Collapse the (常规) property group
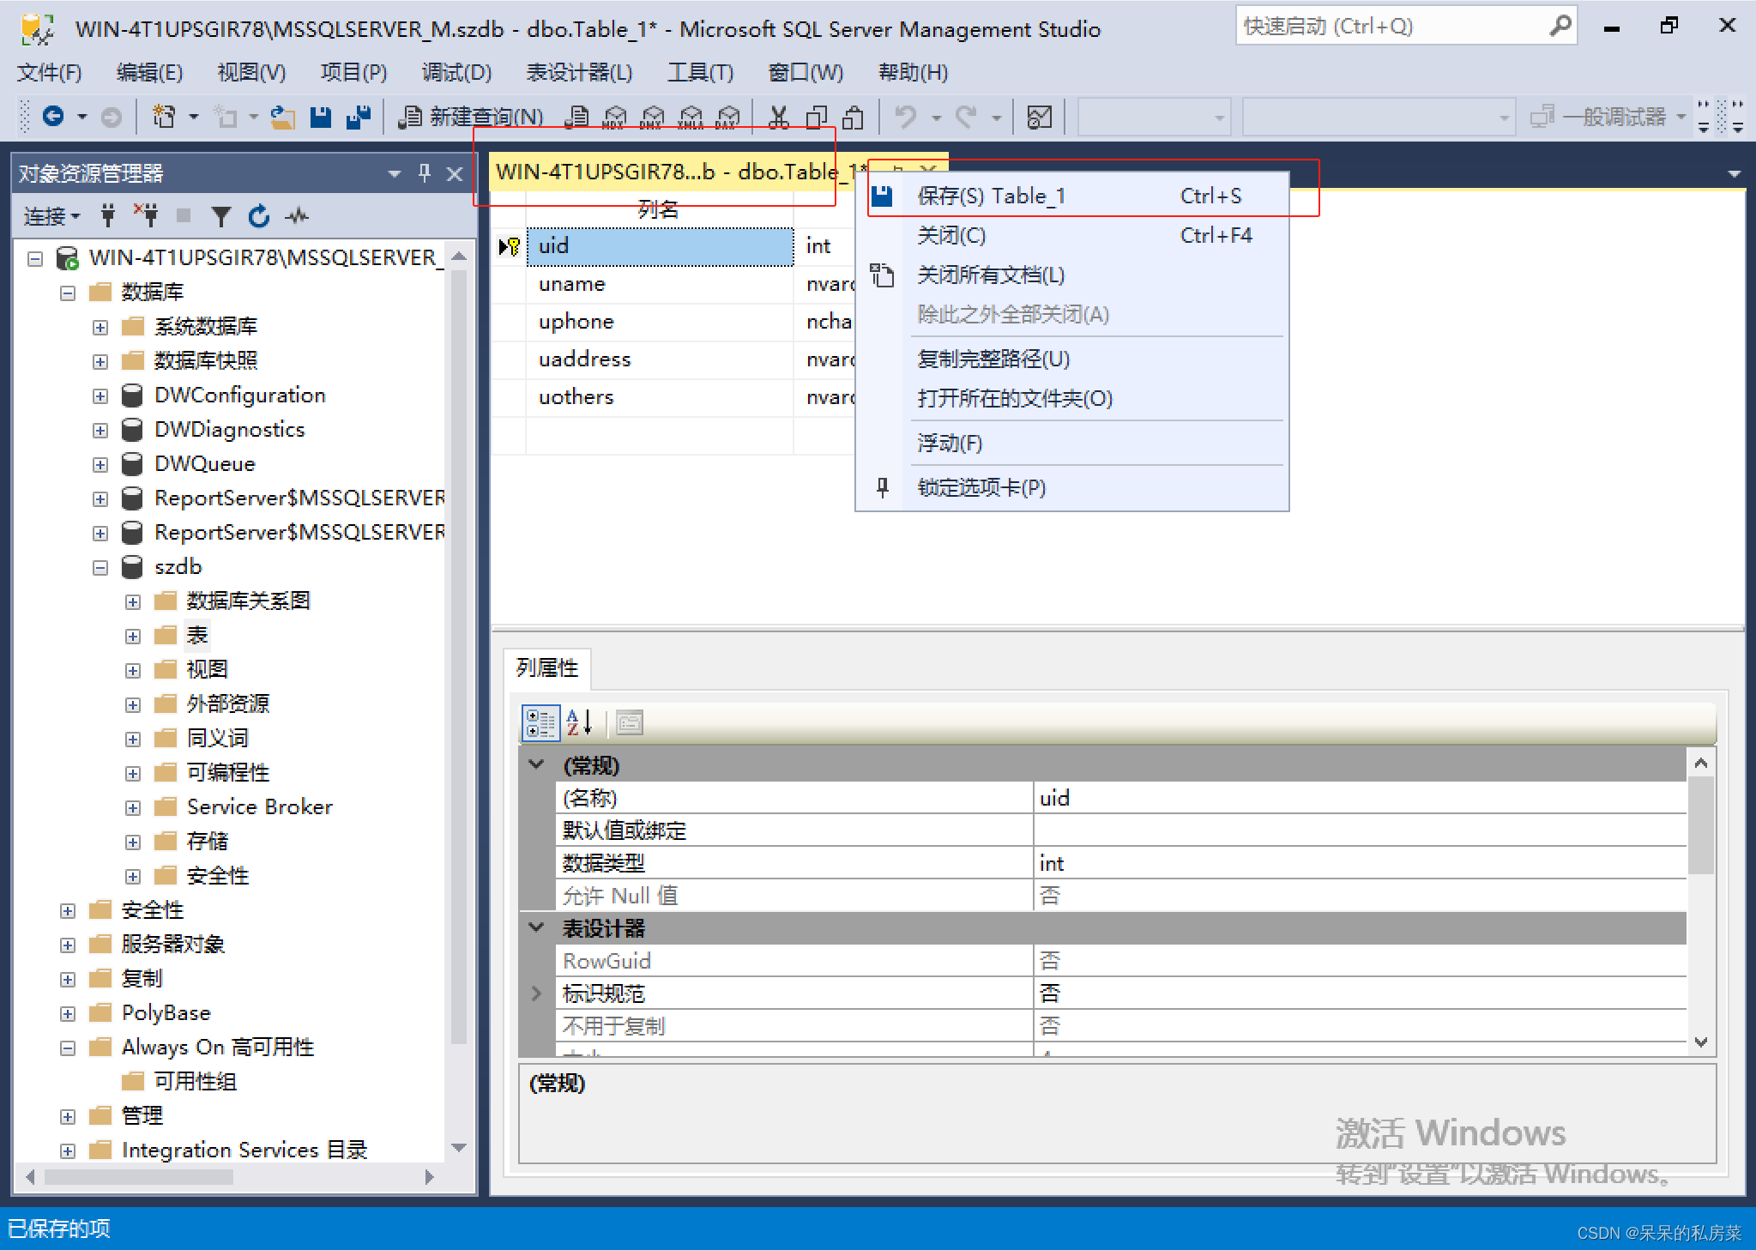 tap(537, 764)
